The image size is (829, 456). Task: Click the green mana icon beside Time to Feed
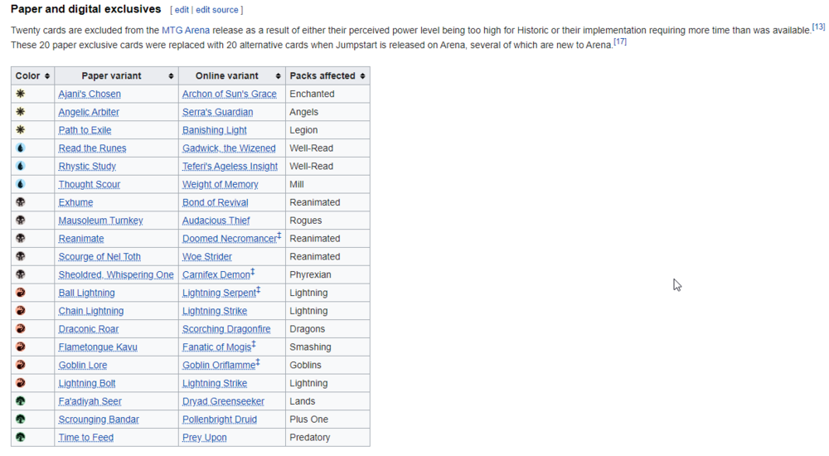(20, 437)
